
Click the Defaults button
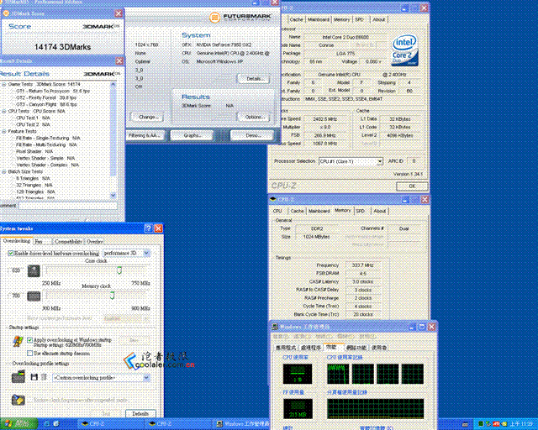pyautogui.click(x=140, y=413)
